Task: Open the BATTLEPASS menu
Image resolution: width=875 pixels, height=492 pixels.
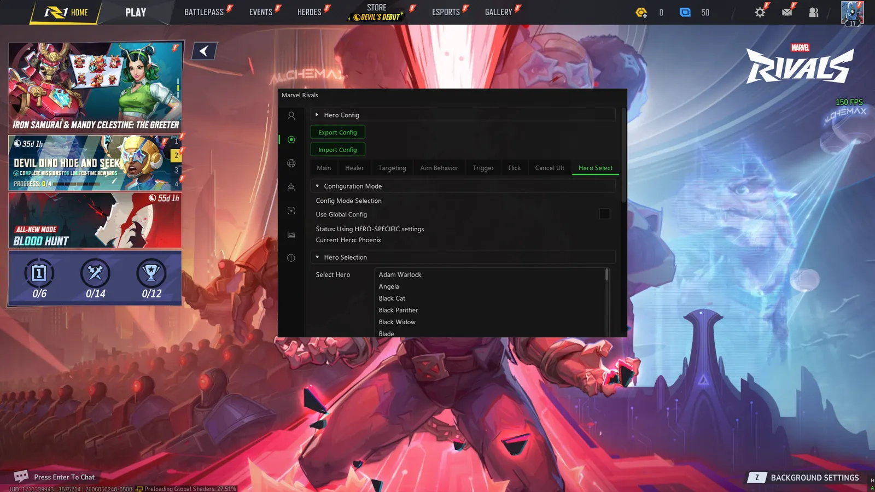Action: (204, 12)
